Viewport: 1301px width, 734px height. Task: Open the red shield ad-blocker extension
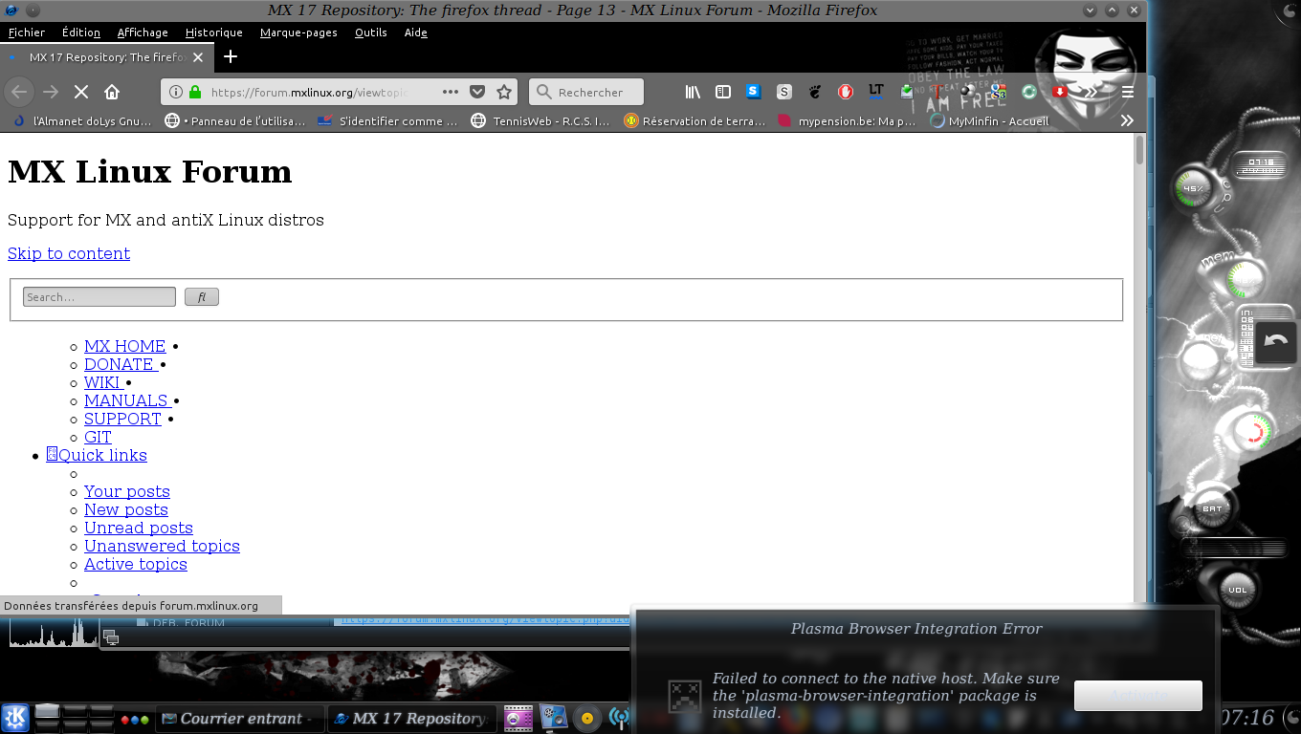846,92
